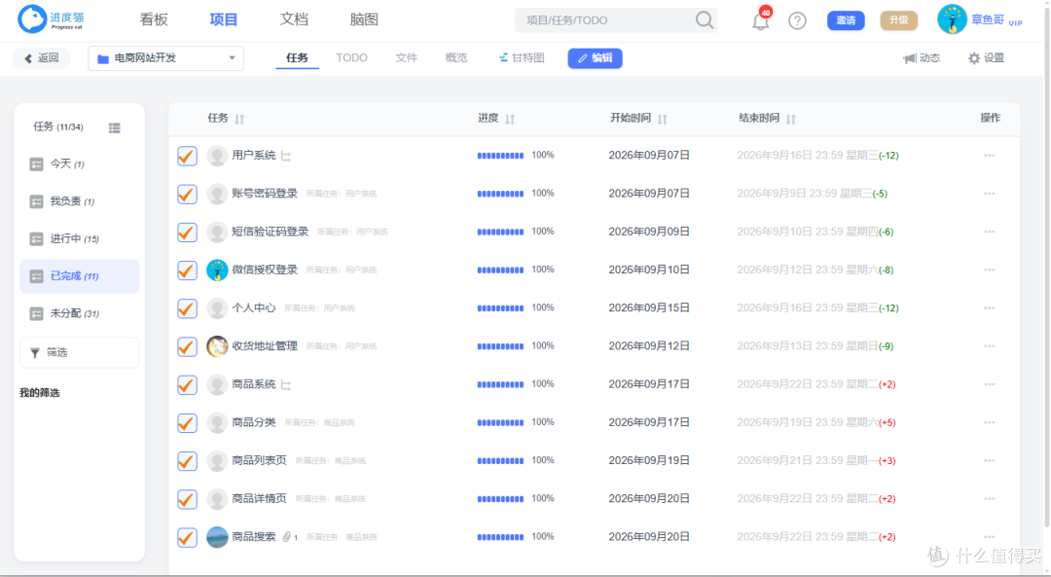Sort by 进度 column arrows
The width and height of the screenshot is (1051, 577).
[x=510, y=120]
